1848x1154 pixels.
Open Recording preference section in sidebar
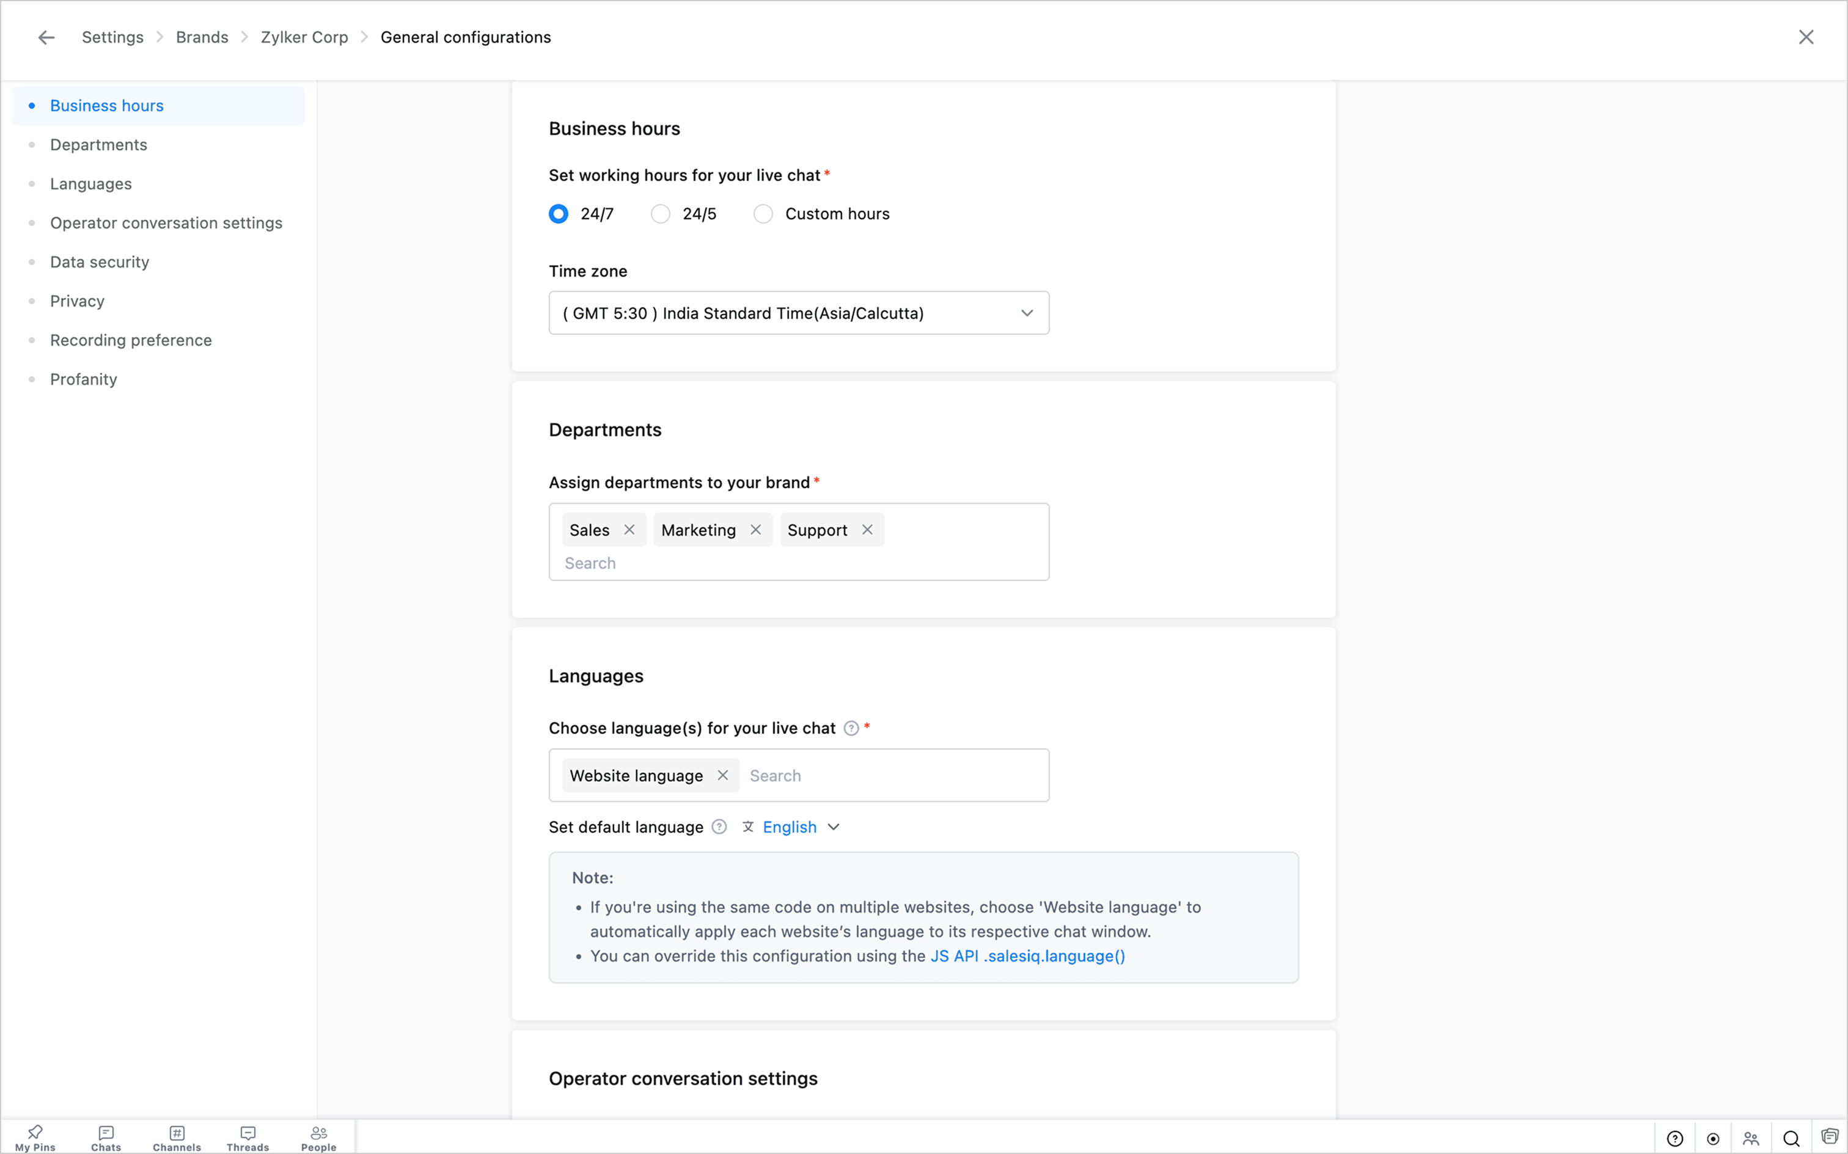131,340
